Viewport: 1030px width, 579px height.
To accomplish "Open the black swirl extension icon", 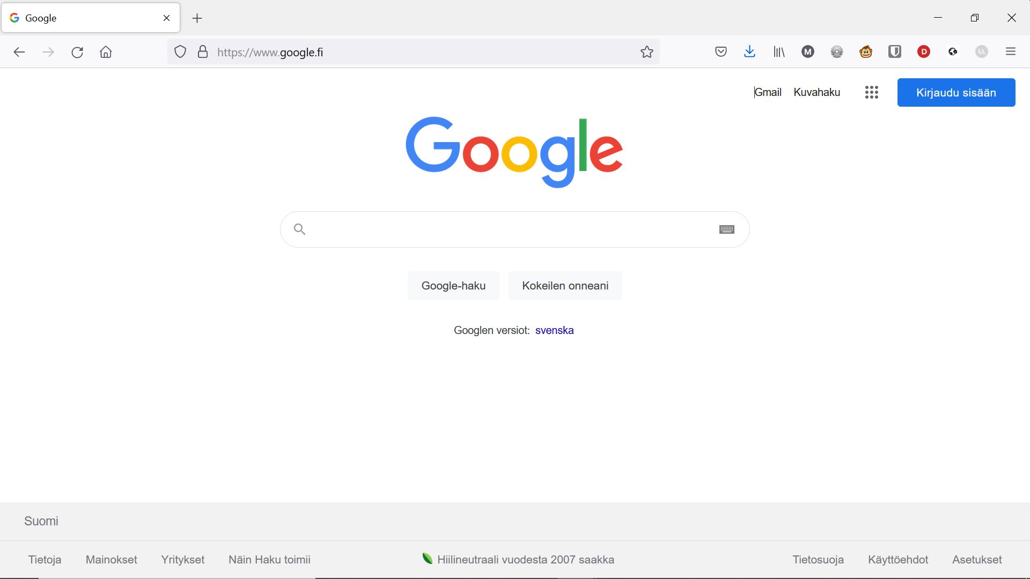I will coord(953,52).
